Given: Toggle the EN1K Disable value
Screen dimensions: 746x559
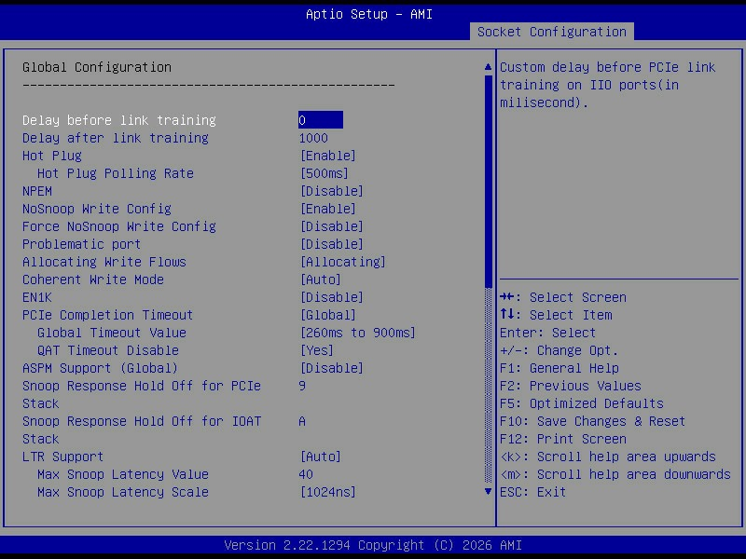Looking at the screenshot, I should (x=332, y=297).
